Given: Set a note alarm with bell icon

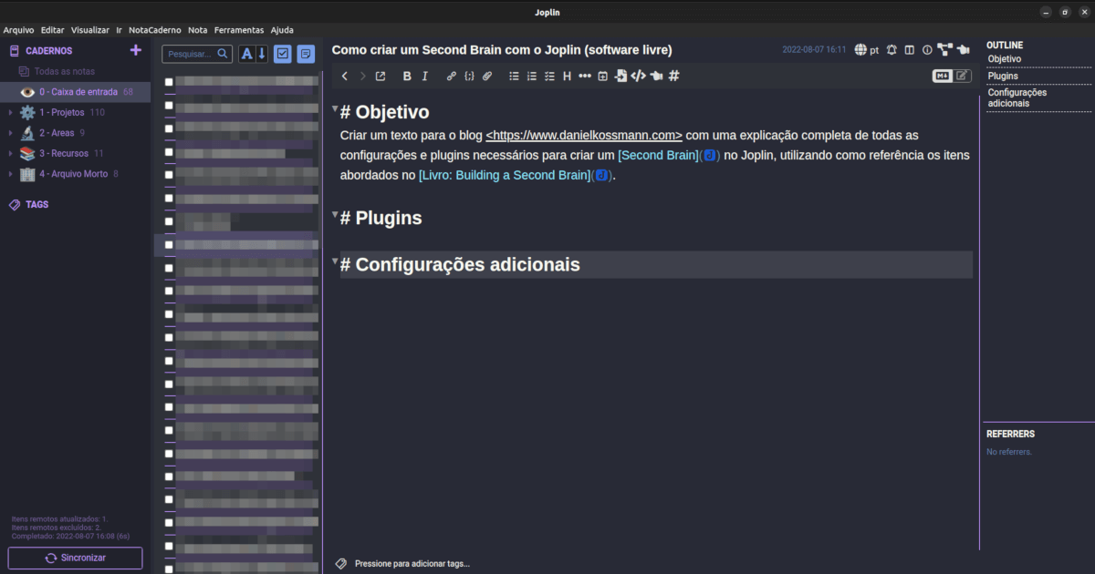Looking at the screenshot, I should coord(892,50).
